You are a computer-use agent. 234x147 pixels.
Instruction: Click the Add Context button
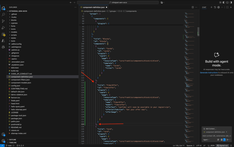[x=210, y=129]
